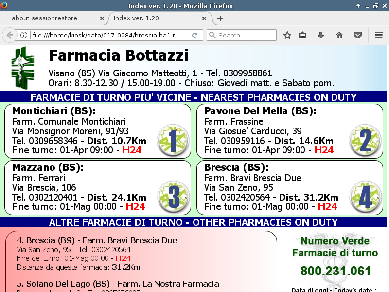This screenshot has width=389, height=292.
Task: Bookmark this page with the star icon
Action: tap(287, 35)
